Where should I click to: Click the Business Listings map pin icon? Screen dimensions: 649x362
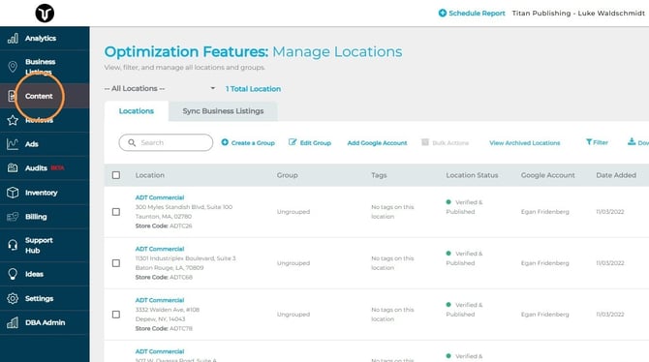(x=13, y=66)
